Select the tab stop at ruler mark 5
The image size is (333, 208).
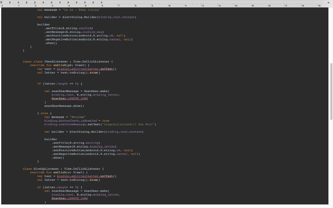[85, 3]
